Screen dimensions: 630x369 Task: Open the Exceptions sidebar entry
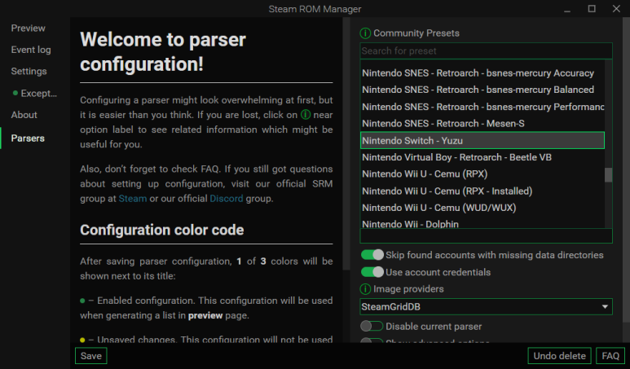(x=35, y=93)
